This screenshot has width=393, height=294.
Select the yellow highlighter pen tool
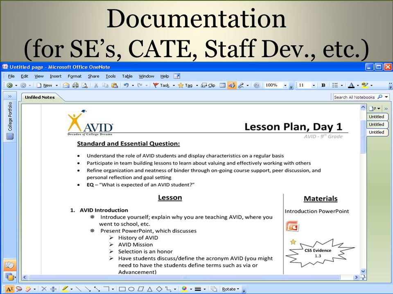[65, 289]
